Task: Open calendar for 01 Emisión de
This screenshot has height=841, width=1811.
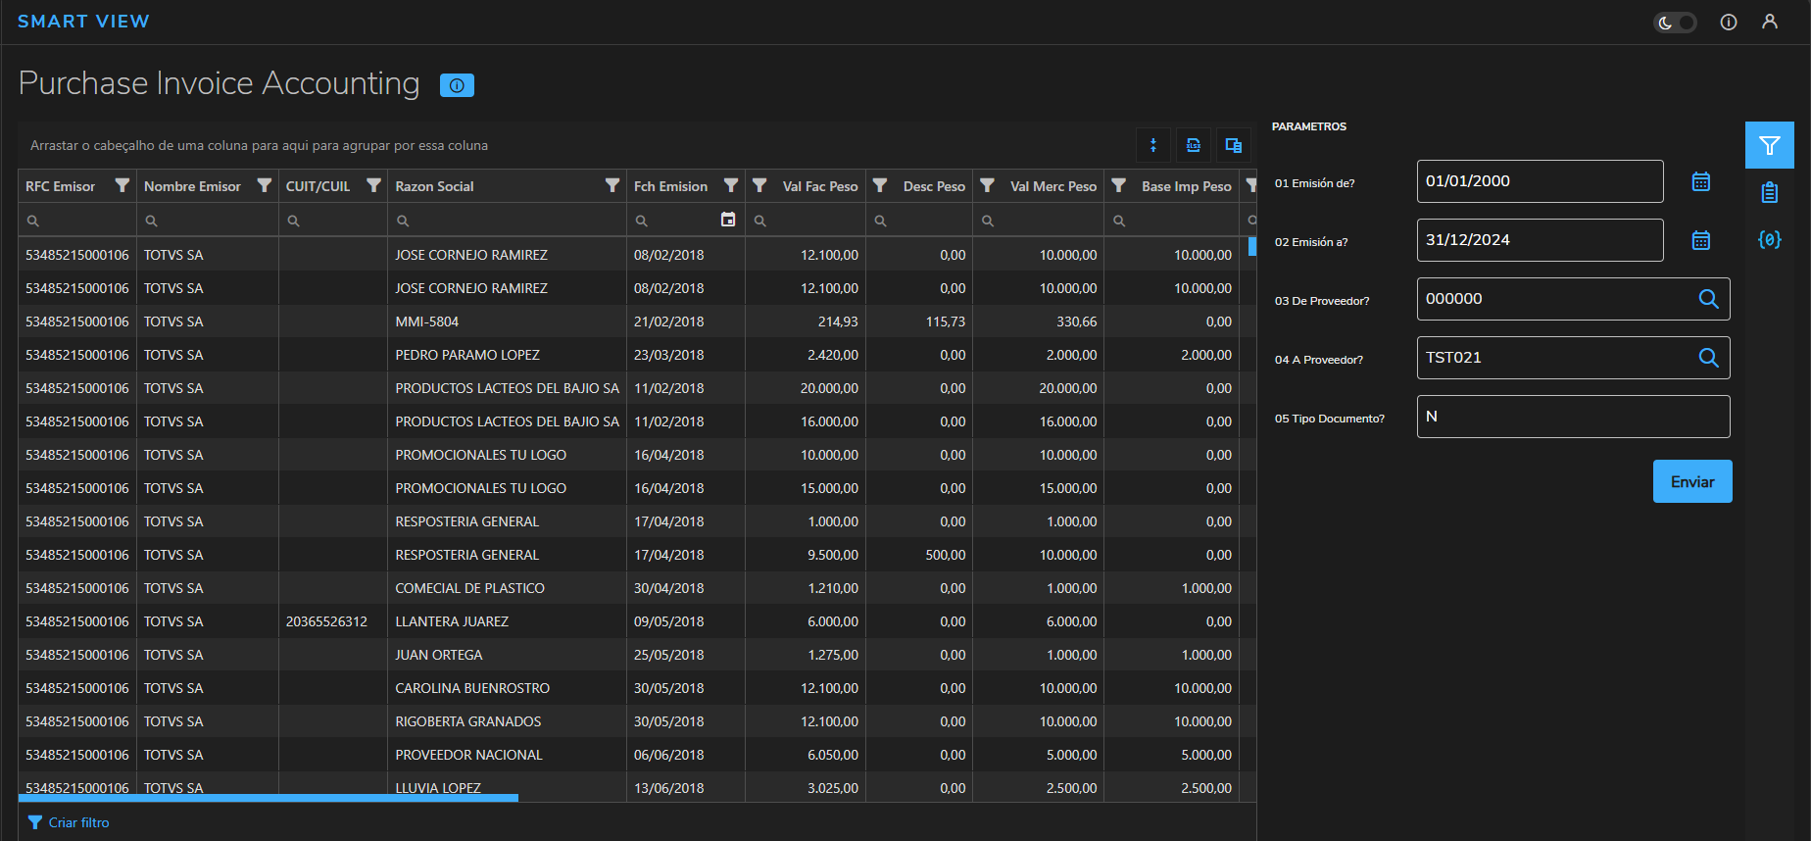Action: [1700, 181]
